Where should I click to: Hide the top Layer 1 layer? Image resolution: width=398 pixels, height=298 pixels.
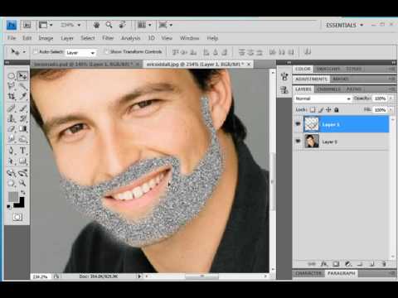coord(298,124)
